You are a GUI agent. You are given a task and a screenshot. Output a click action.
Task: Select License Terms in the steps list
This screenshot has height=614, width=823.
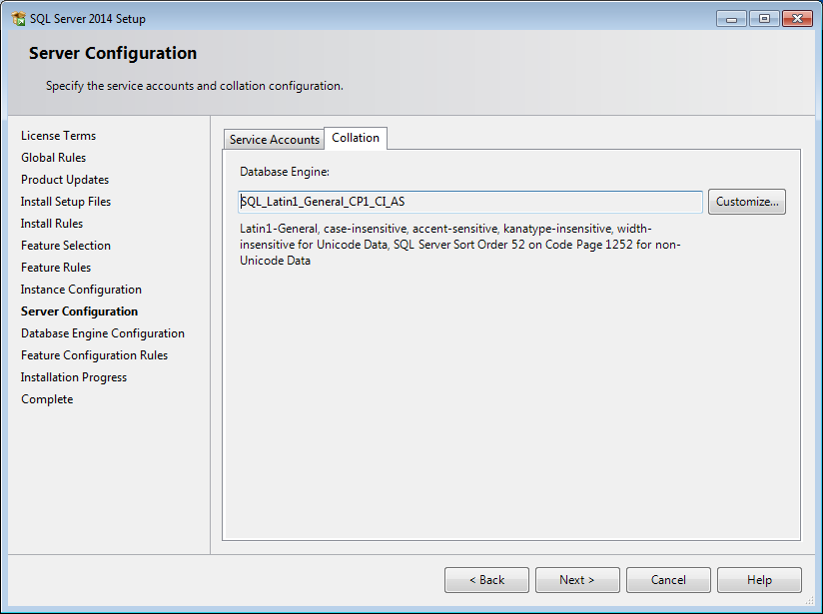pos(58,136)
